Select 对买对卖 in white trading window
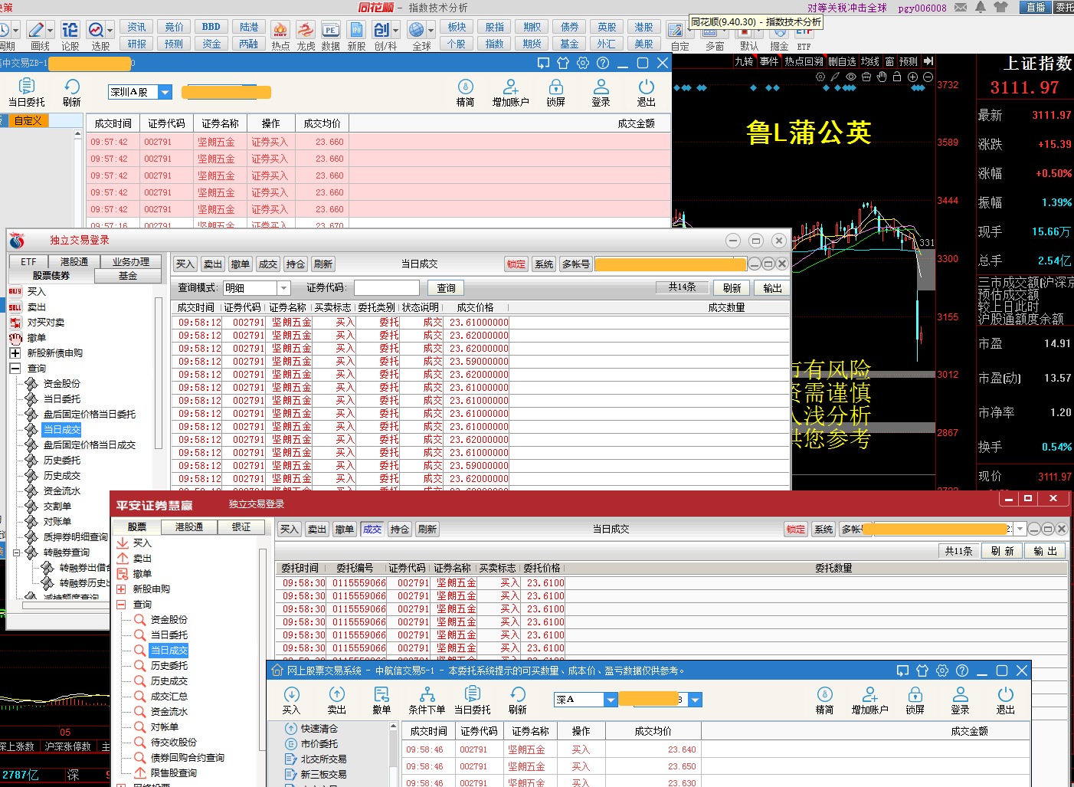Screen dimensions: 1074x787 [x=46, y=323]
